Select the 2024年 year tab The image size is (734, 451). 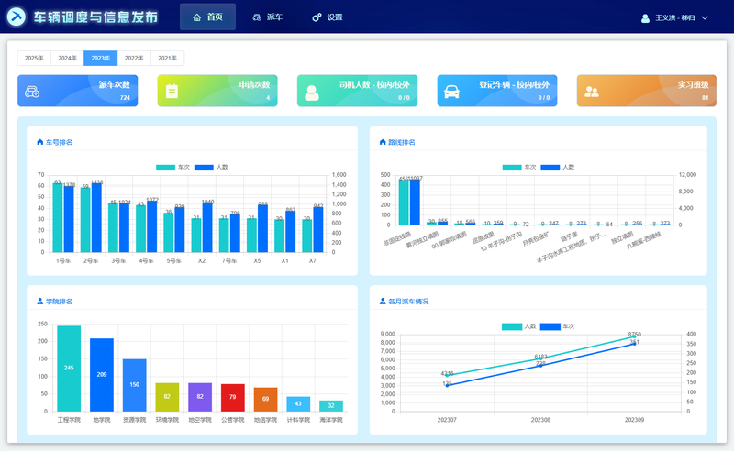(x=67, y=58)
